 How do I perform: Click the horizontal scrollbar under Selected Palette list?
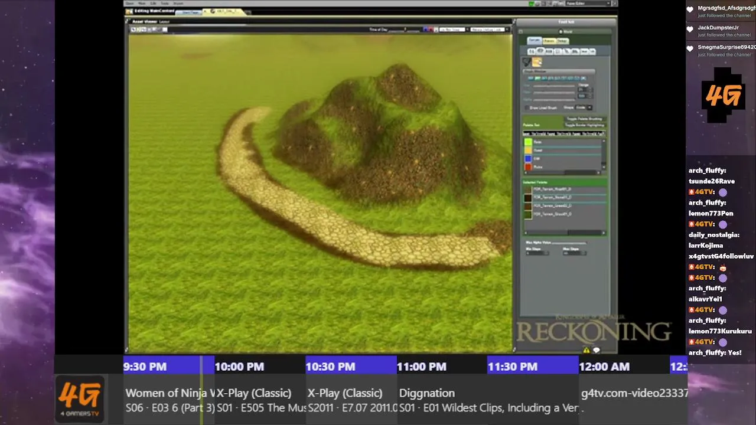click(x=564, y=233)
